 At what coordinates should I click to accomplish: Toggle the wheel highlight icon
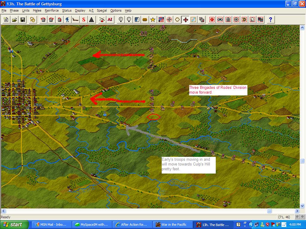[236, 19]
